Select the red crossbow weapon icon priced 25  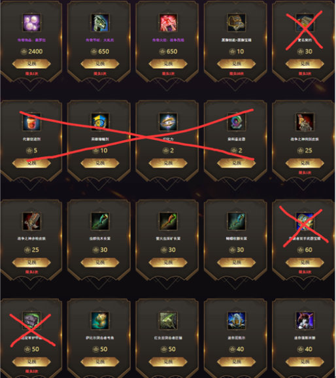(x=31, y=221)
